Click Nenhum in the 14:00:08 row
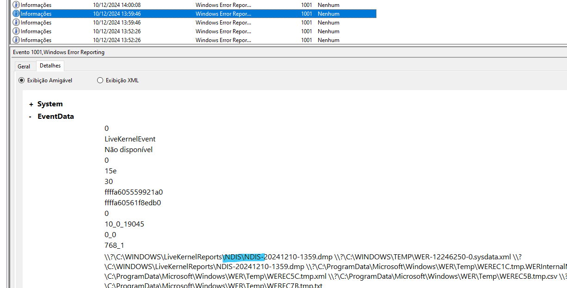The width and height of the screenshot is (567, 288). click(x=328, y=5)
